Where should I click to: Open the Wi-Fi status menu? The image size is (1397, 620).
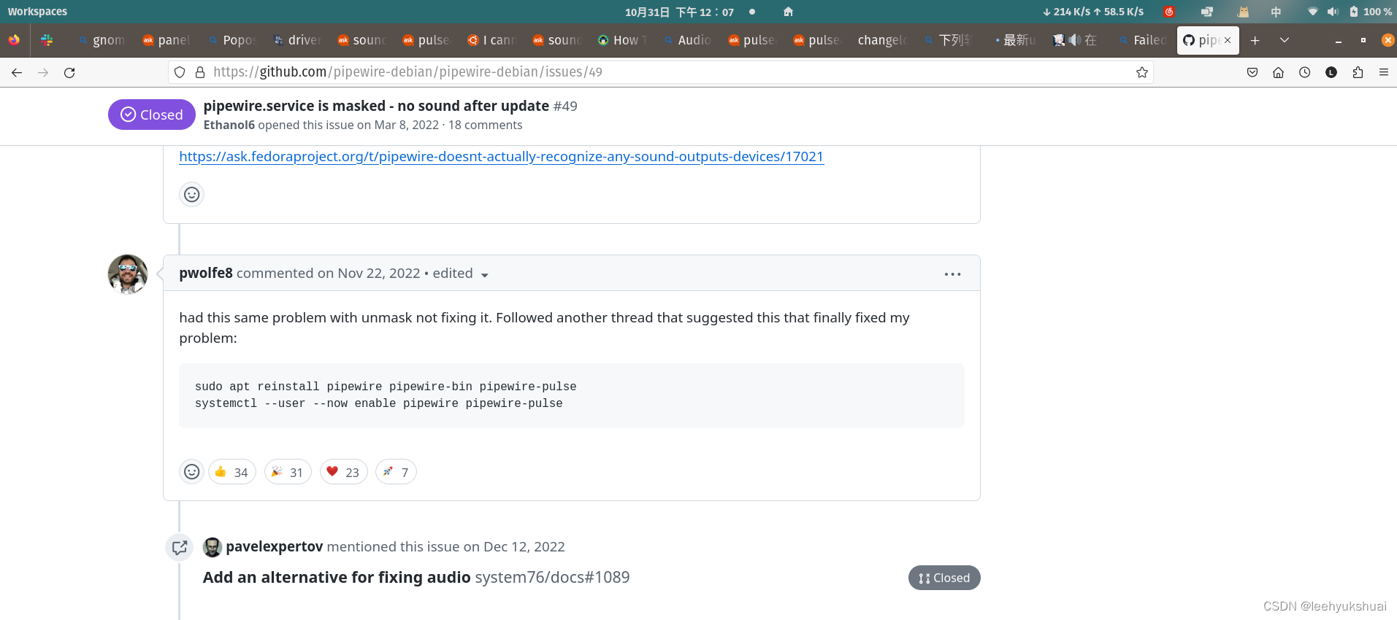(1313, 12)
